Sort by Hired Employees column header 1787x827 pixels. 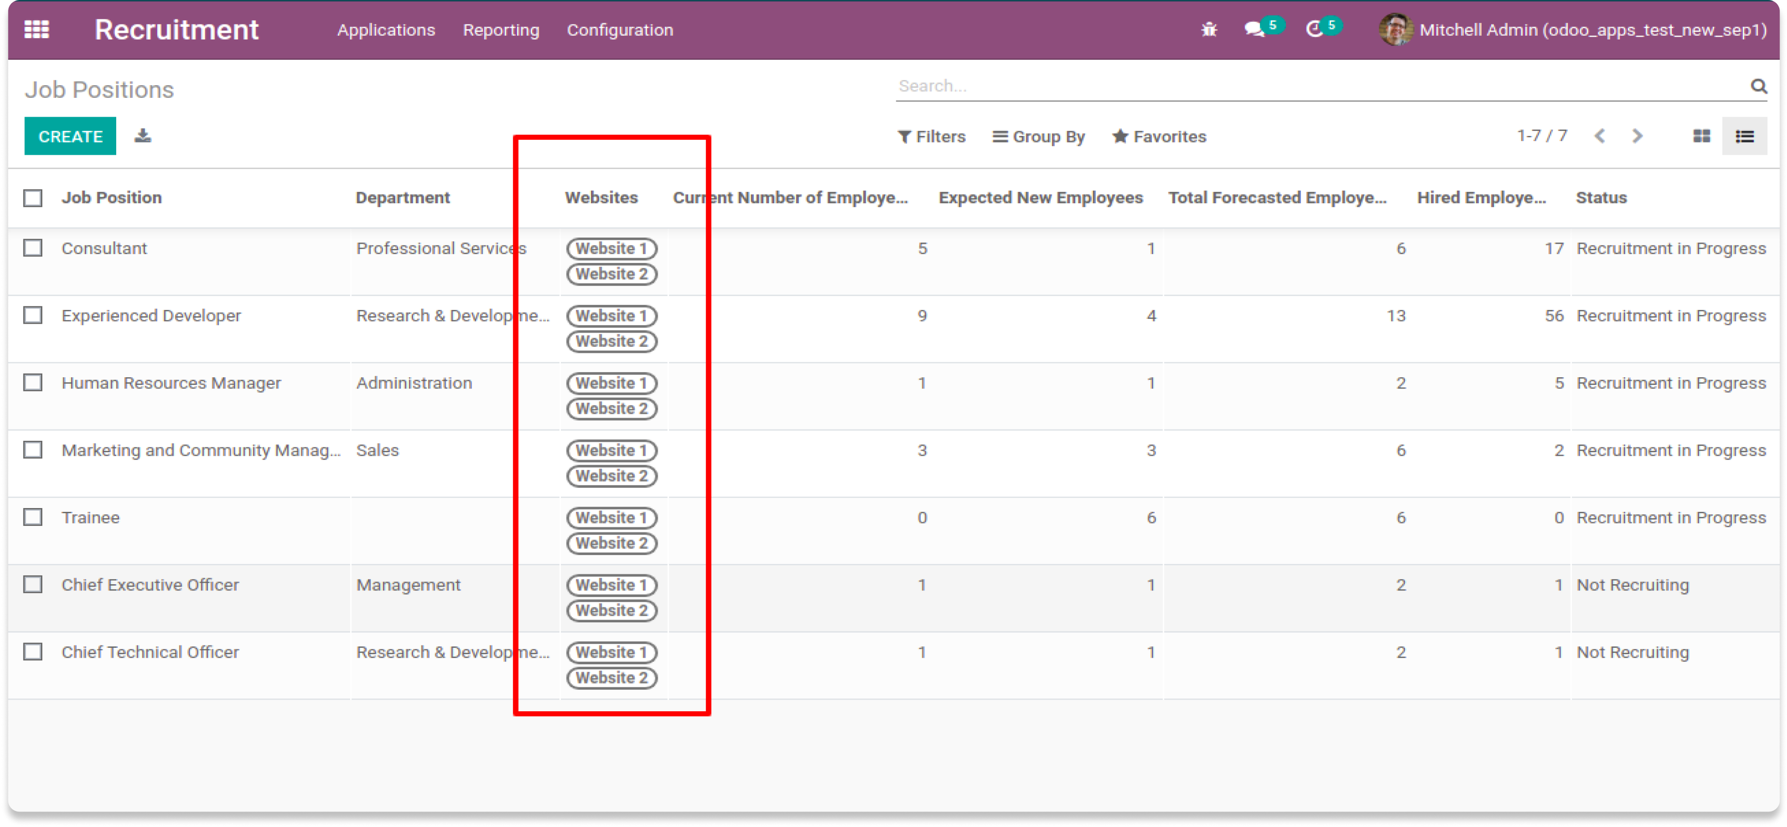(1481, 198)
